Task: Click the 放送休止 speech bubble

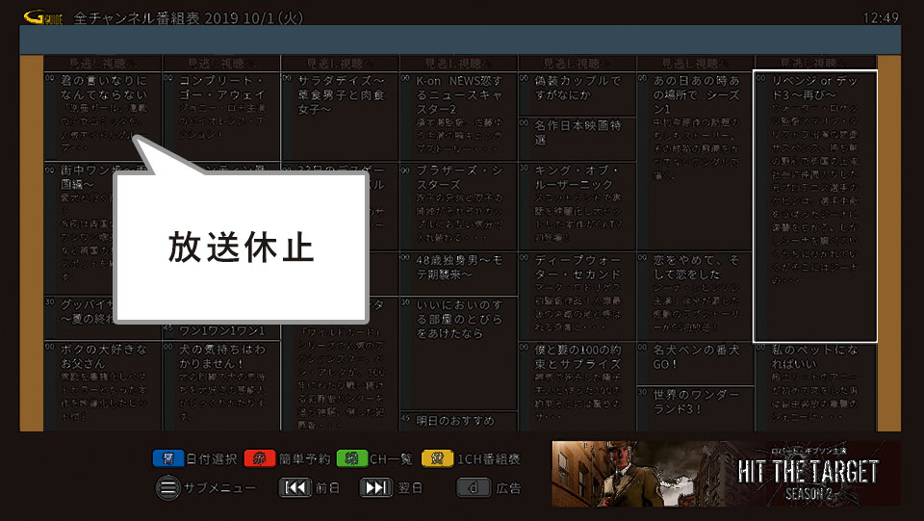Action: tap(241, 247)
